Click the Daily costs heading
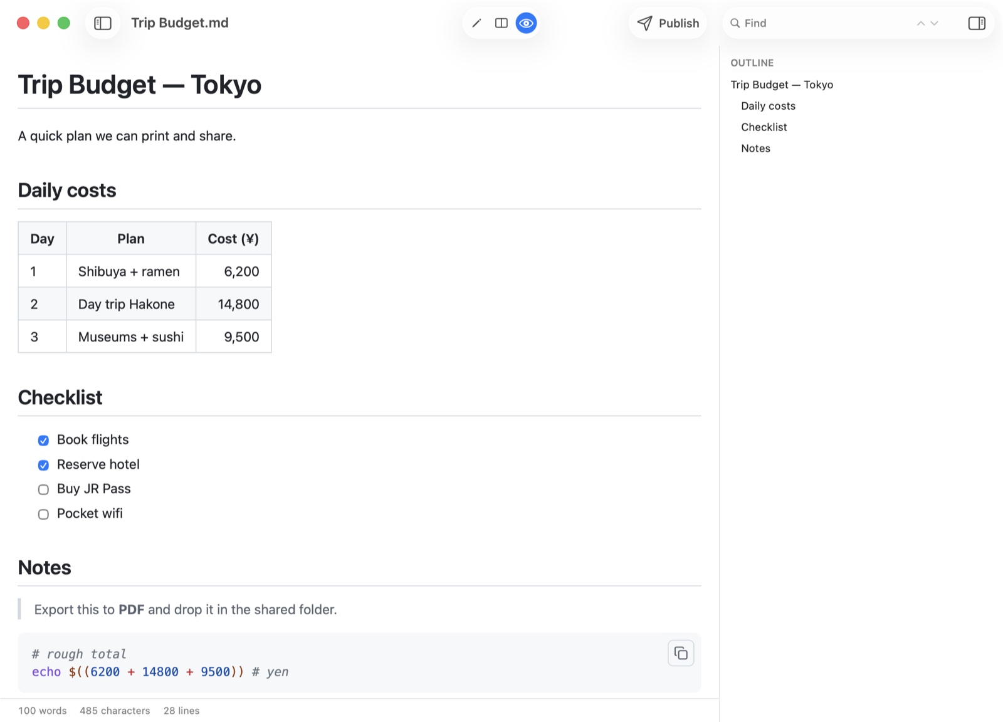The width and height of the screenshot is (1003, 722). pyautogui.click(x=67, y=190)
